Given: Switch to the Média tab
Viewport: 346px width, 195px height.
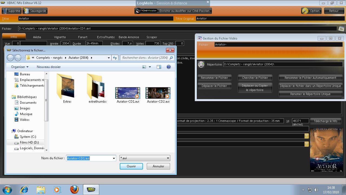Looking at the screenshot, I should pos(37,37).
